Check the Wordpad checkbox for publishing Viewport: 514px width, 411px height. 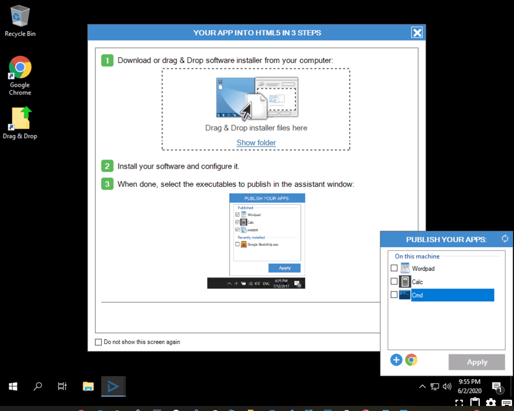coord(394,268)
